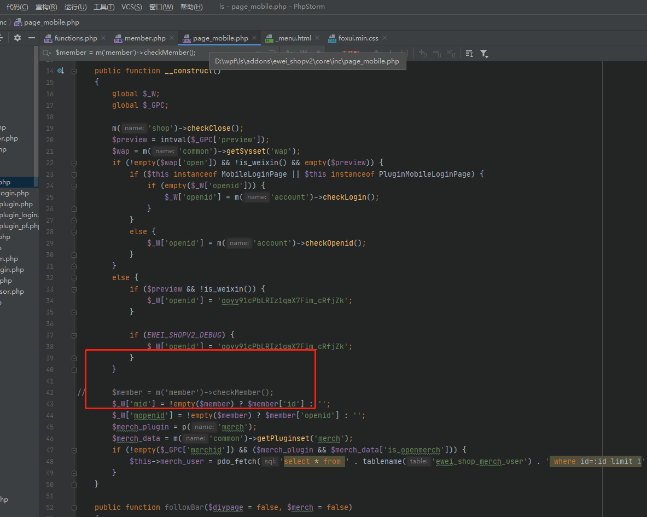
Task: Select the page_mobile.php tab
Action: 220,38
